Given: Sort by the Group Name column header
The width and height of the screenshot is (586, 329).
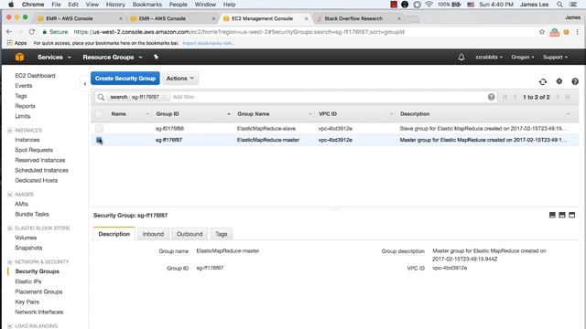Looking at the screenshot, I should [x=254, y=114].
